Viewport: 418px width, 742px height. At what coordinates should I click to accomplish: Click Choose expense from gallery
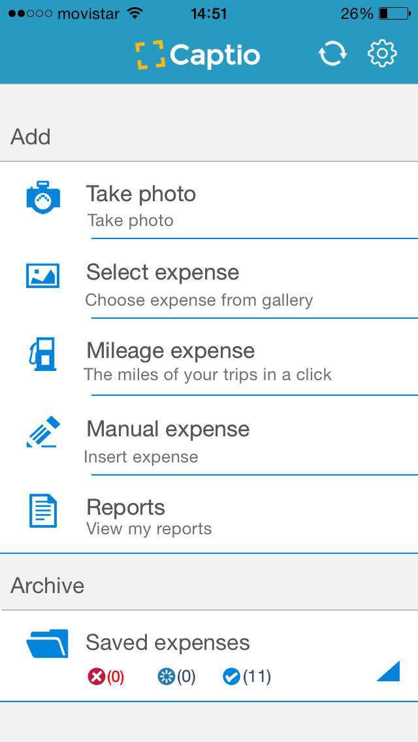[199, 300]
